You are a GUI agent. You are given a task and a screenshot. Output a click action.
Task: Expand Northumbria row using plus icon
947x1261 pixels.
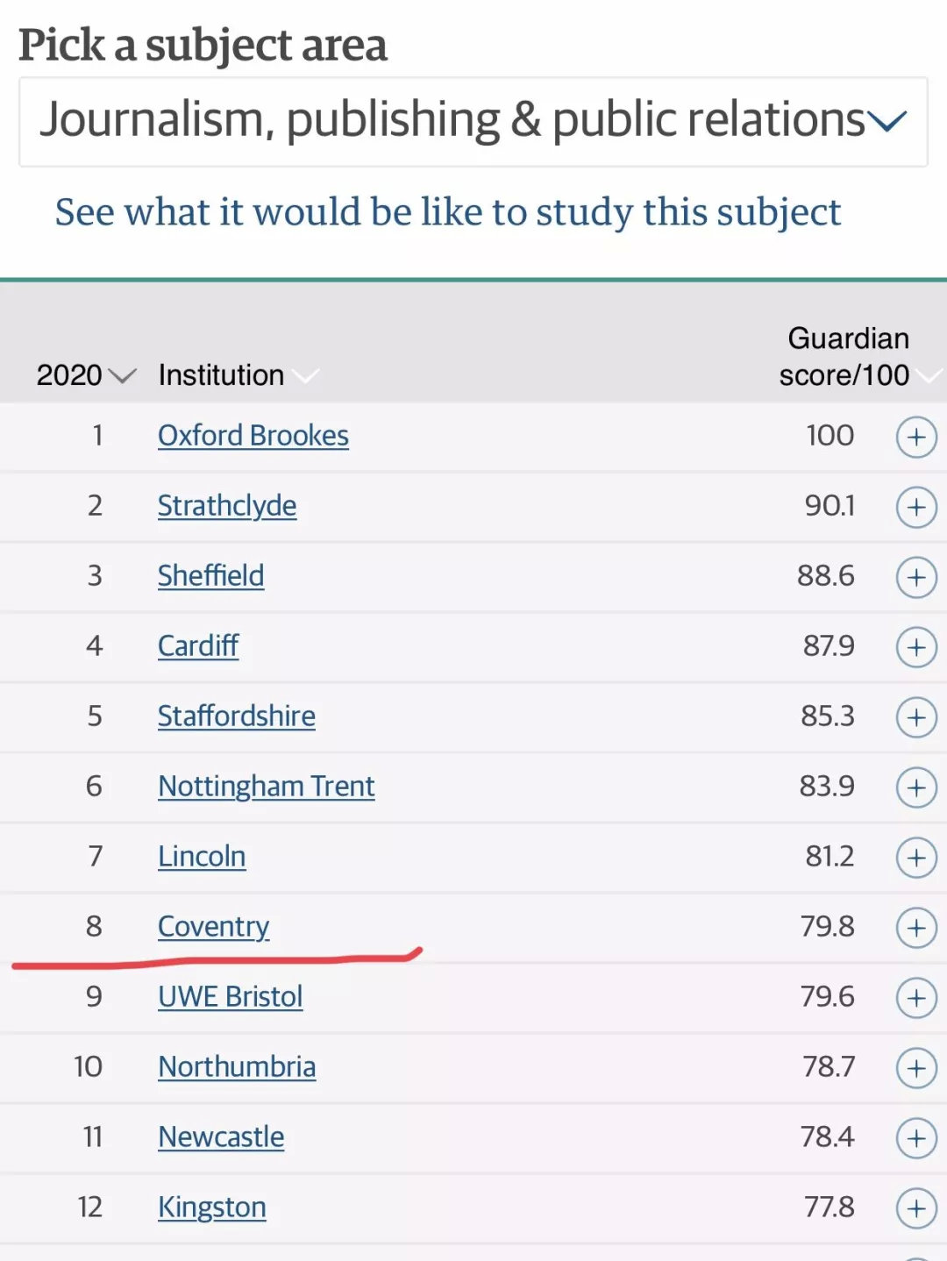[x=916, y=1068]
